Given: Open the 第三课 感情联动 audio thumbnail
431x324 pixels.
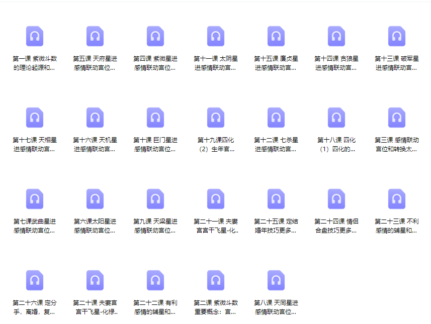Looking at the screenshot, I should pyautogui.click(x=397, y=118).
